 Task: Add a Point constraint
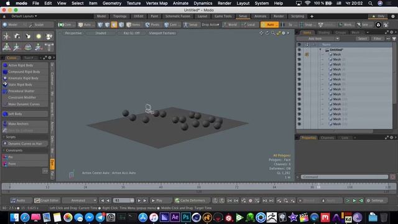tap(25, 164)
